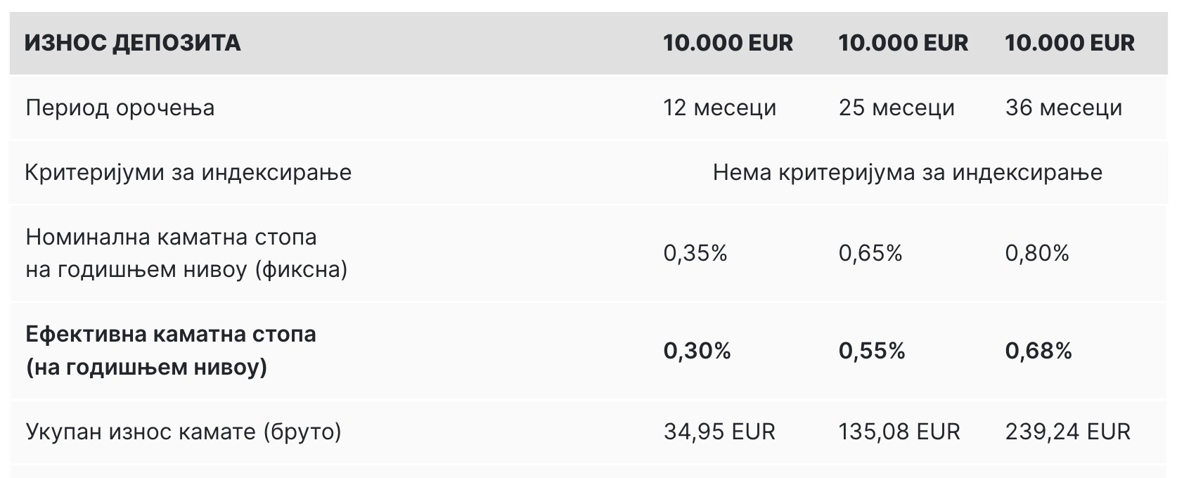Click the 0,68% effective rate value
This screenshot has width=1177, height=478.
click(x=1038, y=350)
